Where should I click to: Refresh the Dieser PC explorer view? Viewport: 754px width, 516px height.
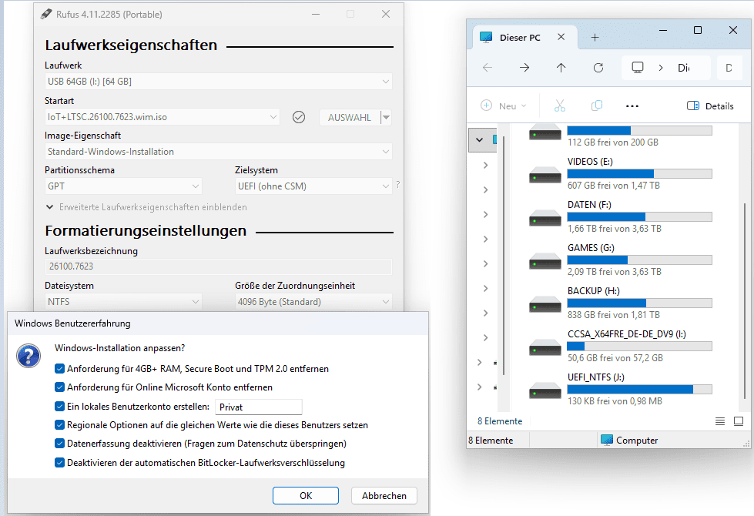pos(598,68)
